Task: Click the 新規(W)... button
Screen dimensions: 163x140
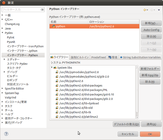Action: click(x=151, y=23)
